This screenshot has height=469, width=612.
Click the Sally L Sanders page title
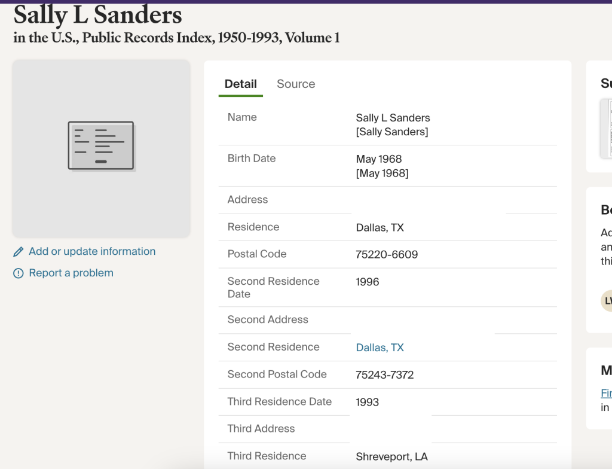click(97, 14)
